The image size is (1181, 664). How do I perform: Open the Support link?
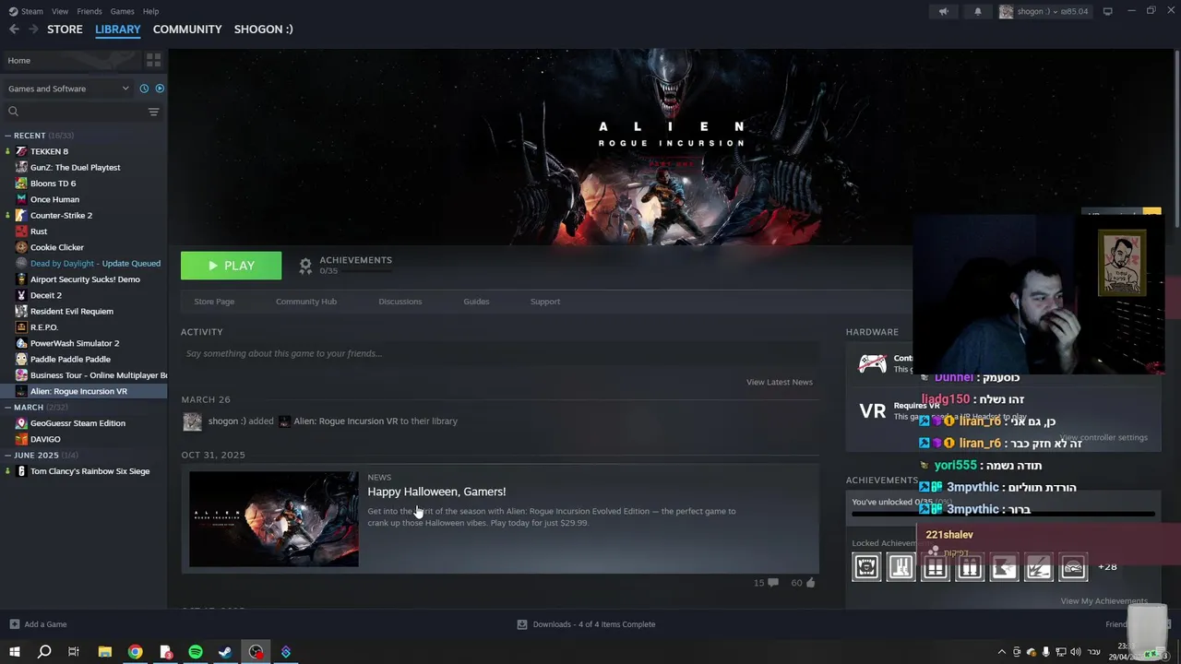click(x=545, y=302)
